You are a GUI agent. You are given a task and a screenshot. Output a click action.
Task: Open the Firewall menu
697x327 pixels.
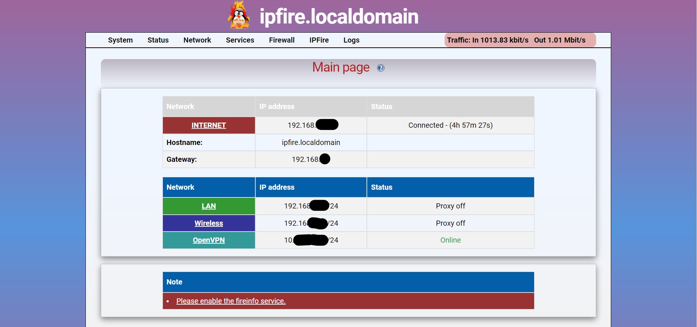pos(282,40)
